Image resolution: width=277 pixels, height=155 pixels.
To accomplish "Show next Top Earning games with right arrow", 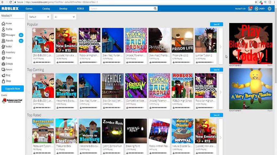I will (220, 92).
